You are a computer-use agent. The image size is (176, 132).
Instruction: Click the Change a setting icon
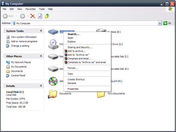[8, 46]
